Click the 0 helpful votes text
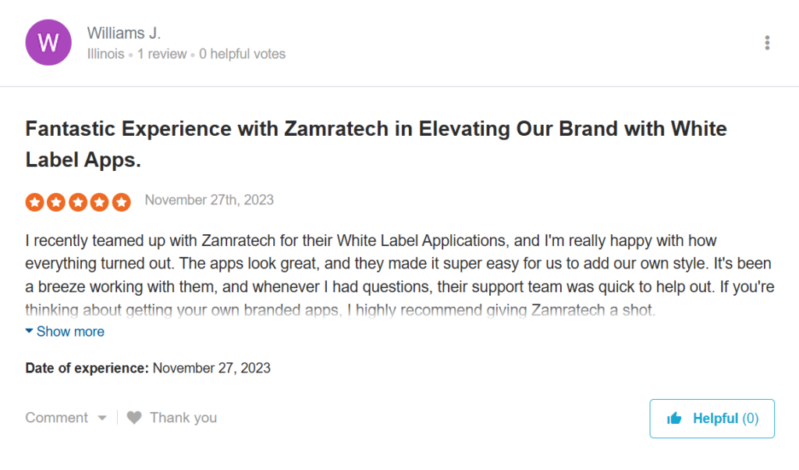Screen dimensions: 799x470 [242, 55]
